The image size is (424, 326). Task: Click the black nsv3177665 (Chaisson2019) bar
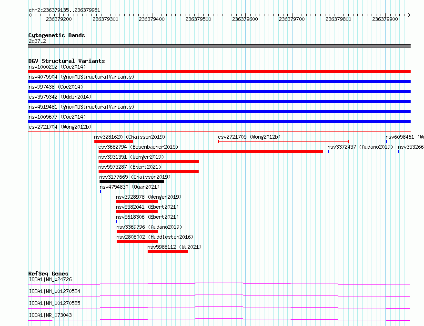[131, 182]
